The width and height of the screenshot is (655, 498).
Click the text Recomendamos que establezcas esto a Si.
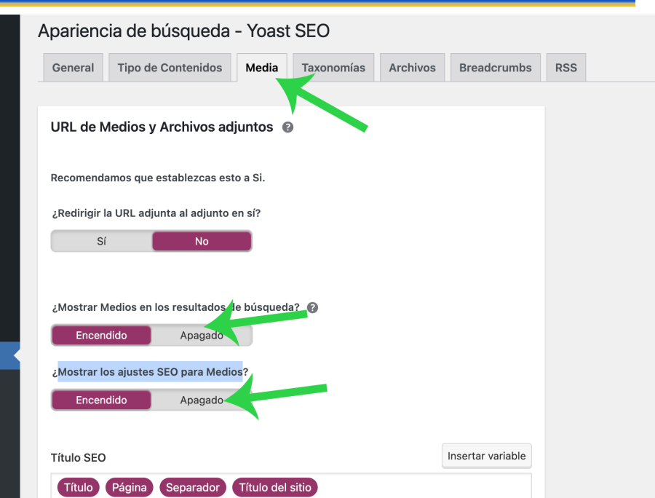158,178
